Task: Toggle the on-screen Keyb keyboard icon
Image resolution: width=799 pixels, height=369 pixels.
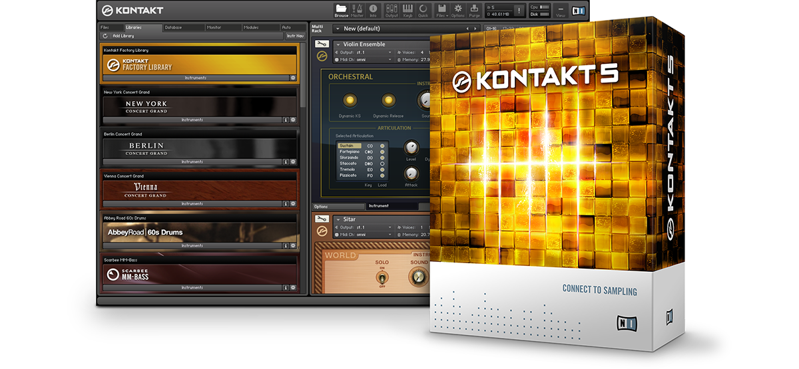Action: pyautogui.click(x=407, y=11)
